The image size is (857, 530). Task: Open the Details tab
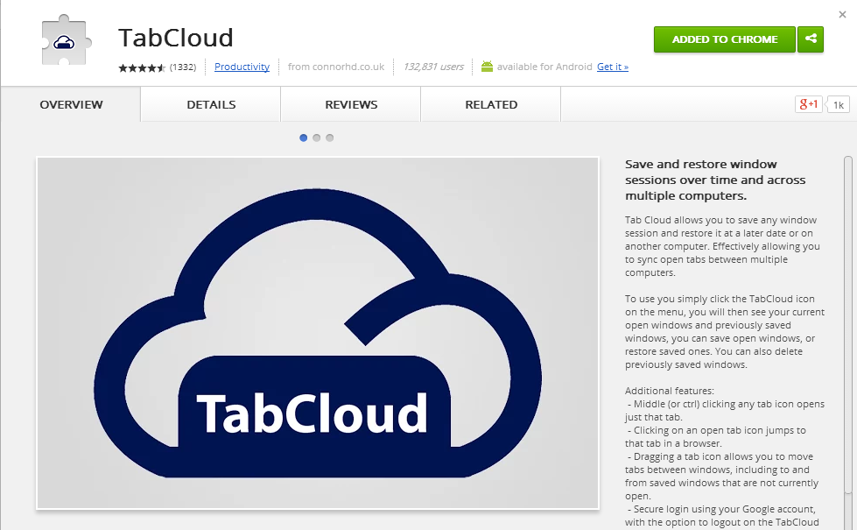click(x=211, y=104)
